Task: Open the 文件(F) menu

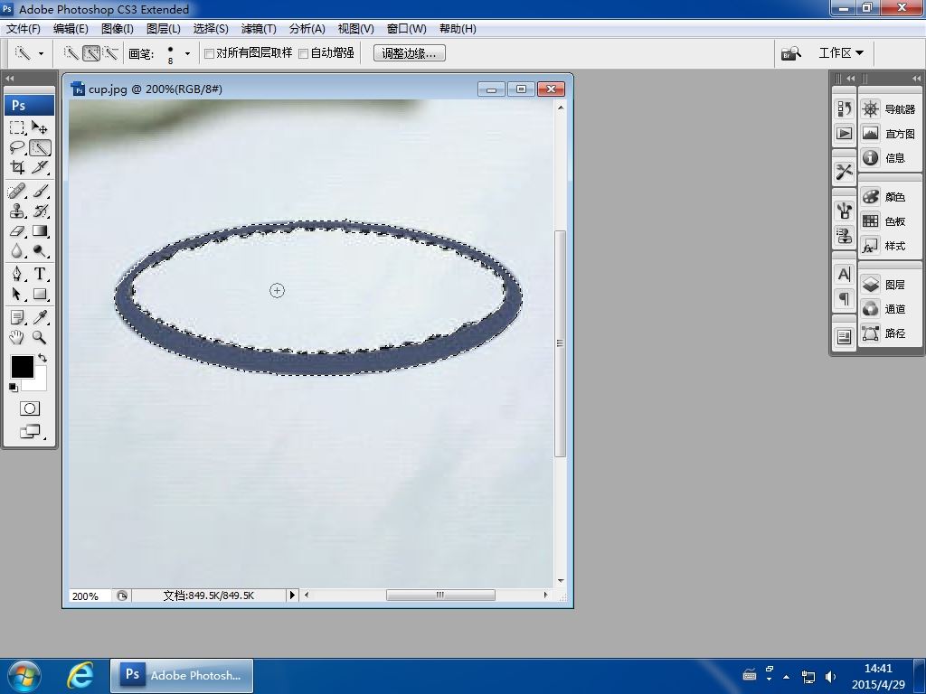Action: [23, 29]
